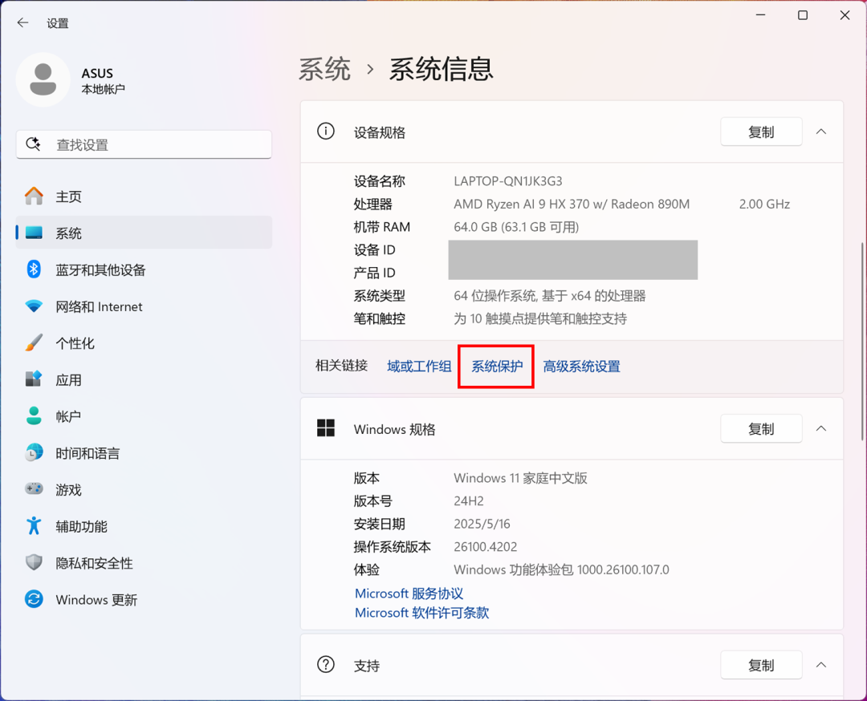Click the privacy and security shield icon
The image size is (867, 701).
[34, 563]
